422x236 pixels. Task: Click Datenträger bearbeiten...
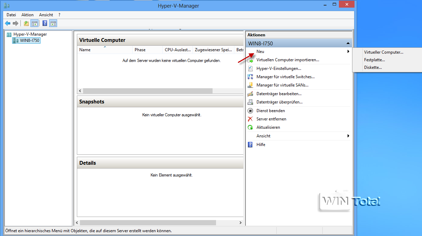(x=279, y=94)
